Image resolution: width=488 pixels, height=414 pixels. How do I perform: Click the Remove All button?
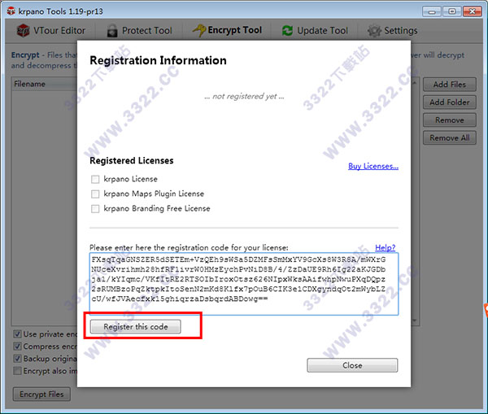click(x=450, y=137)
